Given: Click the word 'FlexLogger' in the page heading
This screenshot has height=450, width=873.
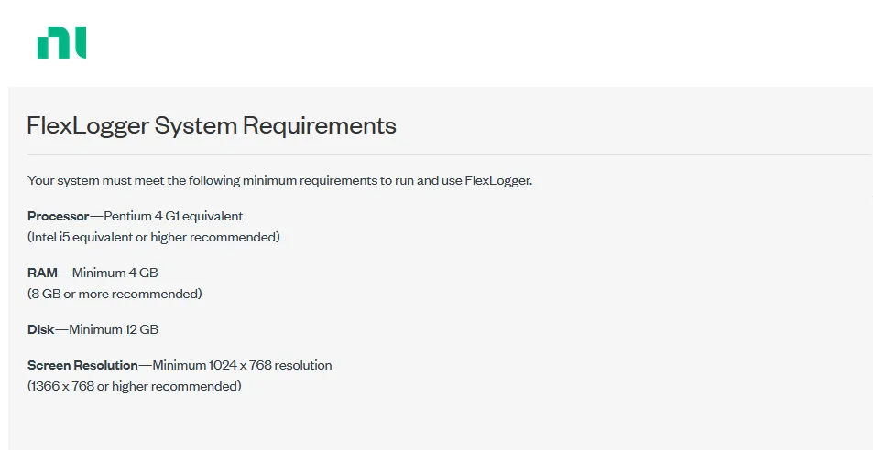Looking at the screenshot, I should [x=88, y=126].
